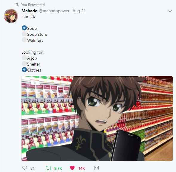The height and width of the screenshot is (172, 176).
Task: Open the attached soup aisle image
Action: 97,119
